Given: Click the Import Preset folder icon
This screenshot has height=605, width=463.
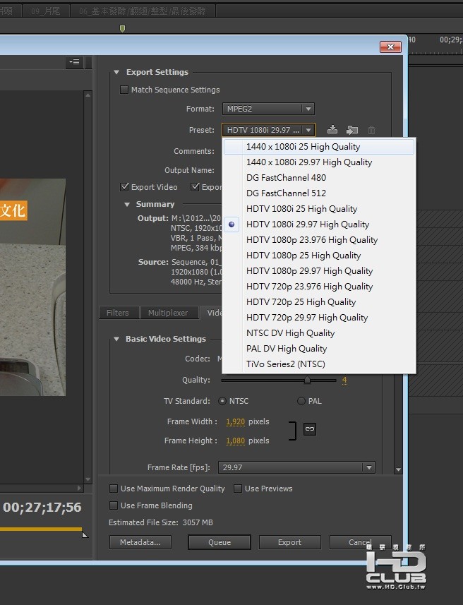Looking at the screenshot, I should (351, 130).
